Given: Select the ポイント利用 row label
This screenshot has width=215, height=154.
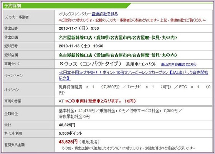Looking at the screenshot, I should click(x=13, y=133).
